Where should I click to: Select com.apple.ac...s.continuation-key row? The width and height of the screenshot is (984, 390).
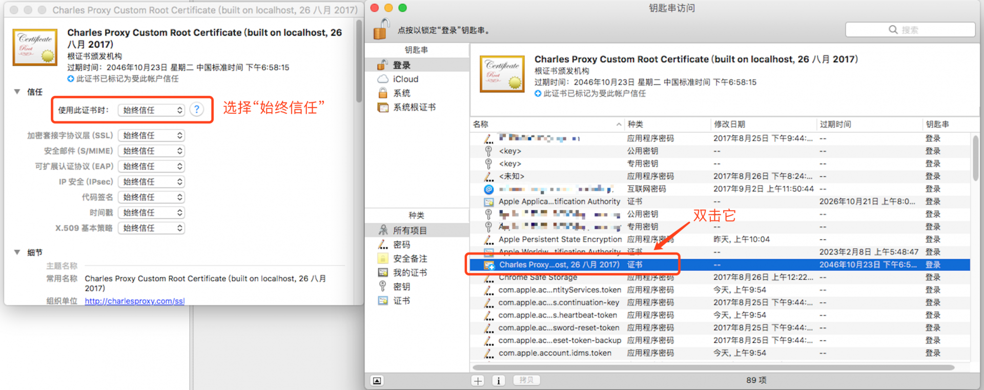coord(720,302)
